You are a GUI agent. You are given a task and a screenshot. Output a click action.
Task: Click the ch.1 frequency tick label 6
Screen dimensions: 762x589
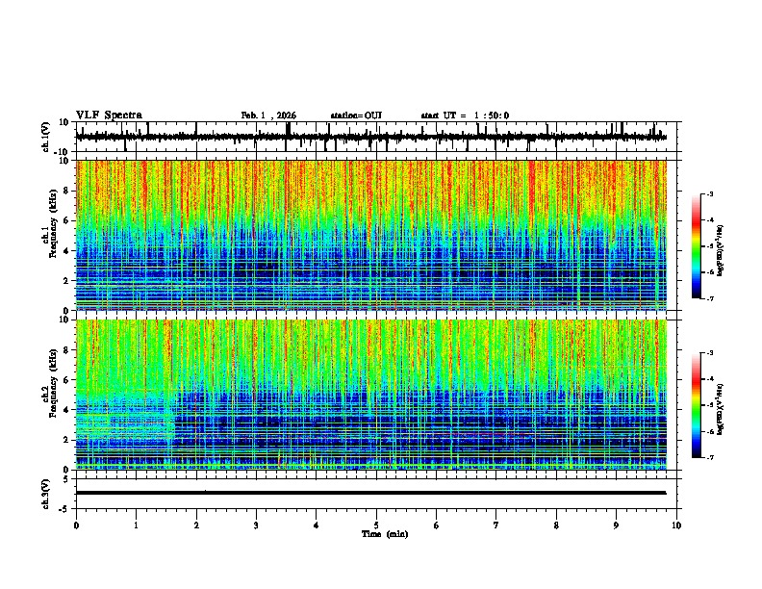(66, 220)
